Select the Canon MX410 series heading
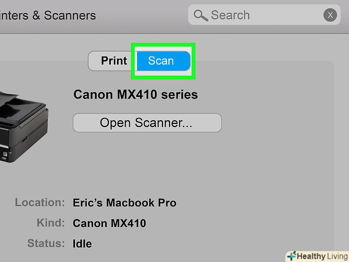 tap(135, 94)
